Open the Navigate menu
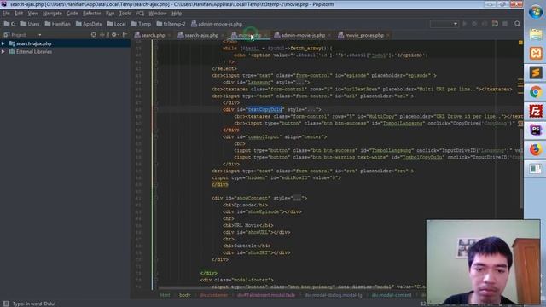The width and height of the screenshot is (546, 307). click(x=52, y=14)
